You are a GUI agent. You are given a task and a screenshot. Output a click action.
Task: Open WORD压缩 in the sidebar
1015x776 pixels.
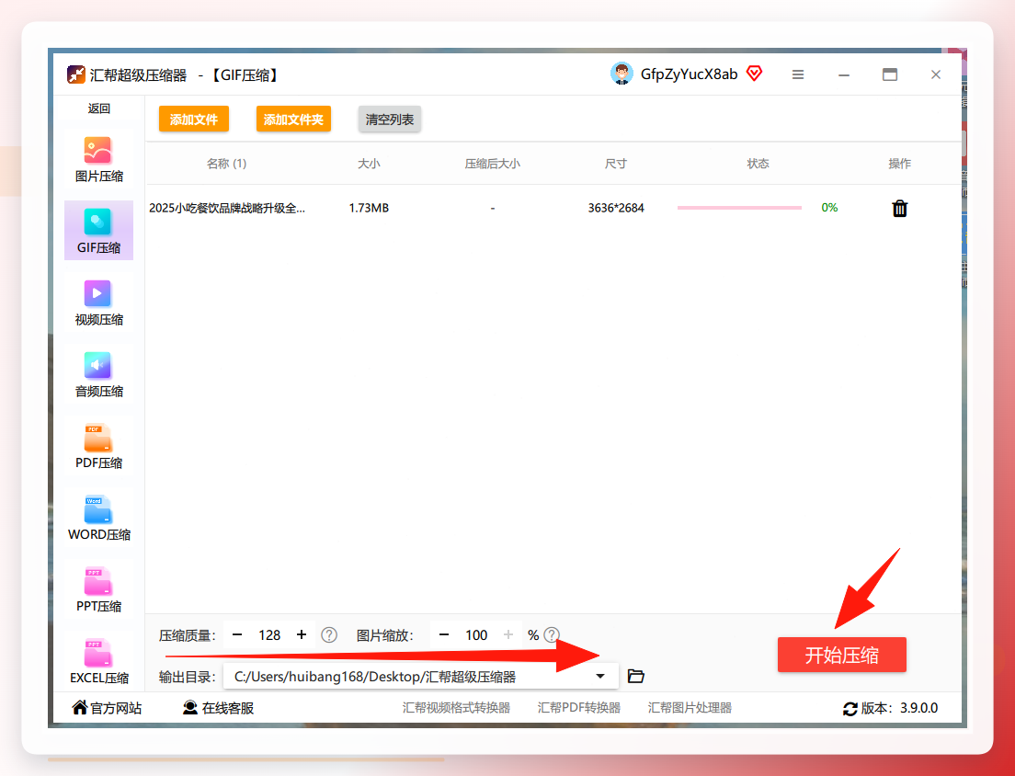(x=98, y=518)
